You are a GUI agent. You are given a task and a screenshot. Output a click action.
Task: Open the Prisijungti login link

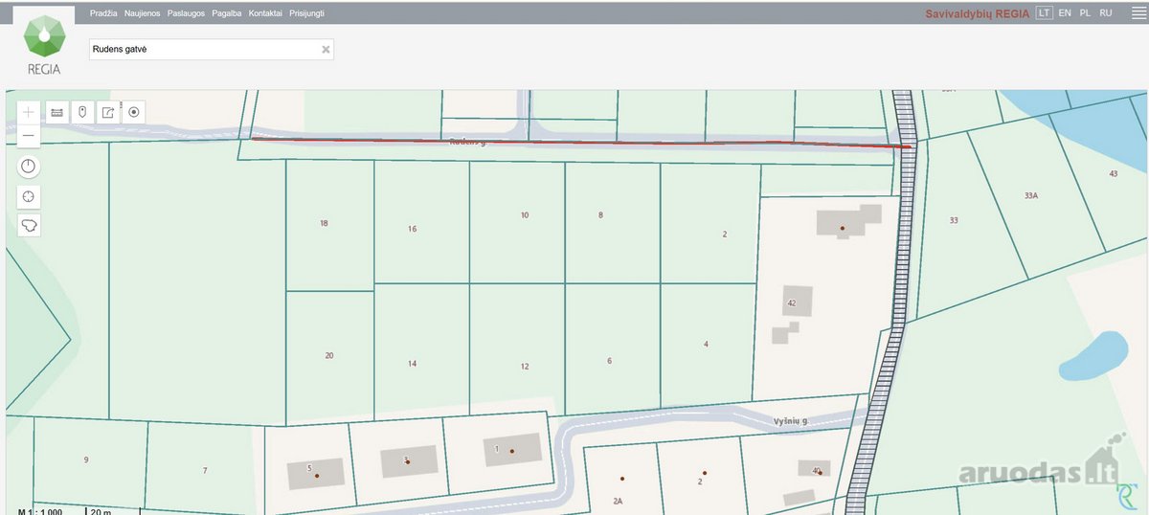coord(306,13)
